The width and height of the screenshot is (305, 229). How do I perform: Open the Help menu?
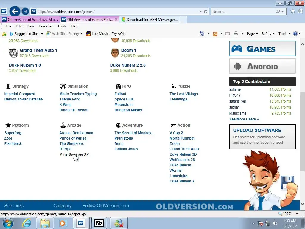coord(74,26)
